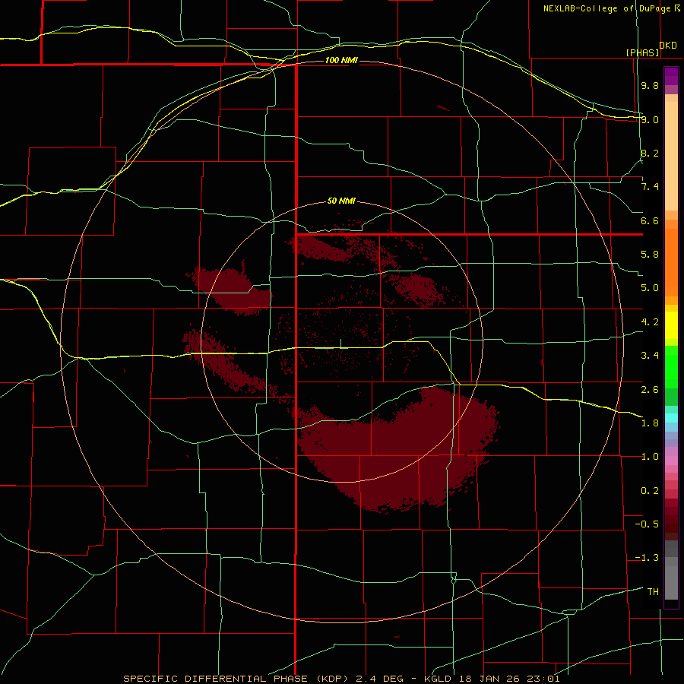Image resolution: width=684 pixels, height=684 pixels.
Task: Click the 100 NMI range ring label
Action: pos(341,60)
